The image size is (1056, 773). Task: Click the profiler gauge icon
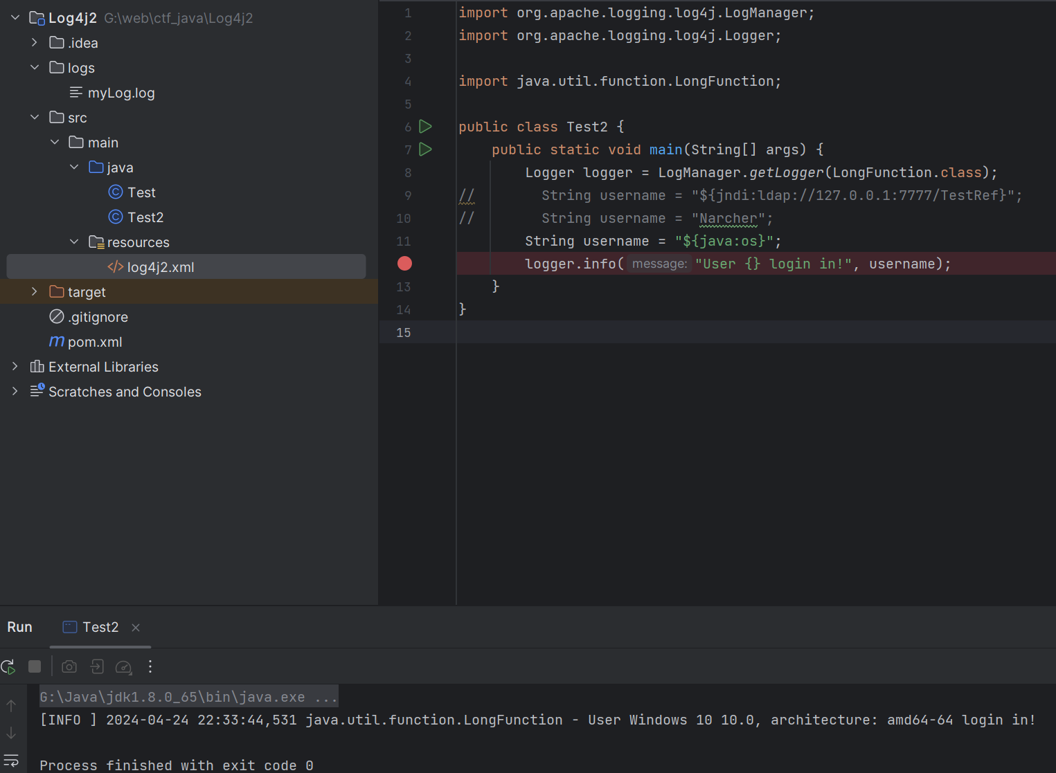click(x=123, y=667)
